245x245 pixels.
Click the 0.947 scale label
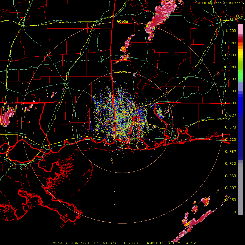pos(231,43)
